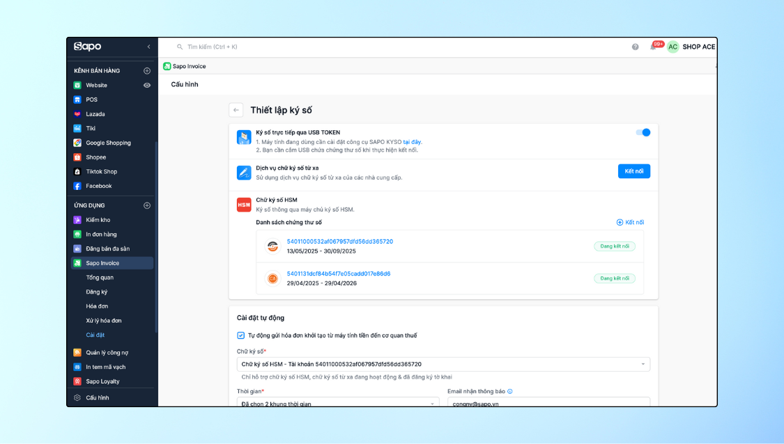Viewport: 784px width, 444px height.
Task: Click the plus icon next to ỨNG DỤNG
Action: (x=147, y=206)
